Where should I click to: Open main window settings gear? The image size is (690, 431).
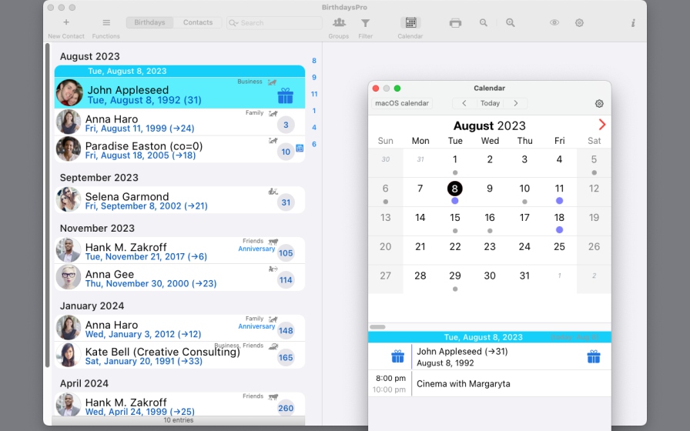pyautogui.click(x=579, y=23)
